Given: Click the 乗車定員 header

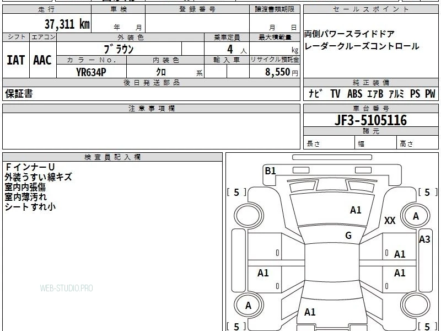Looking at the screenshot, I should [227, 37].
